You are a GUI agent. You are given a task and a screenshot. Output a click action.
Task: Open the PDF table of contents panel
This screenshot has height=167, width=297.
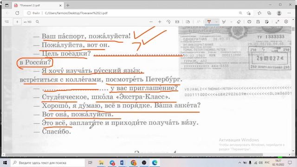tap(7, 22)
